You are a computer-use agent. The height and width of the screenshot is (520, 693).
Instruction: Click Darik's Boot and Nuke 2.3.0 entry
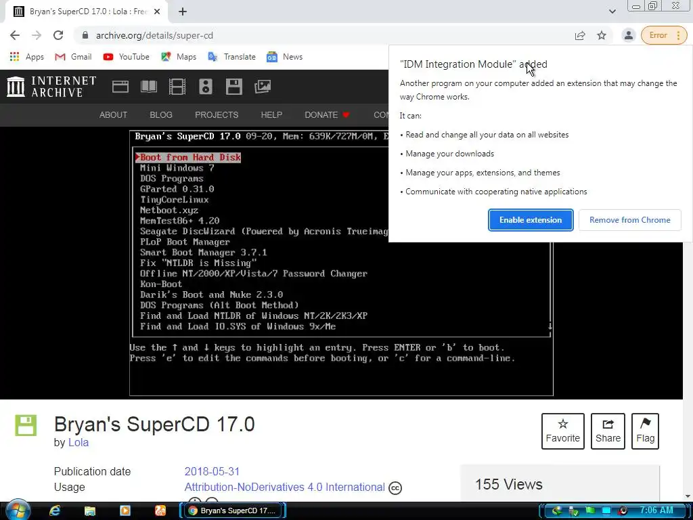(211, 295)
